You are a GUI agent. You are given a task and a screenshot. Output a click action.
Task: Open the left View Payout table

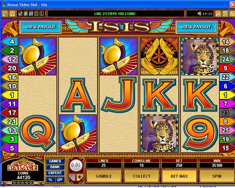pyautogui.click(x=41, y=27)
